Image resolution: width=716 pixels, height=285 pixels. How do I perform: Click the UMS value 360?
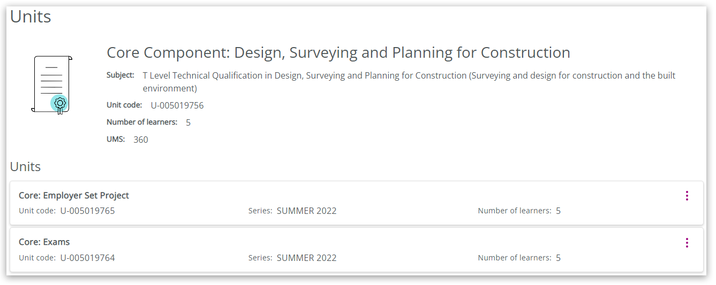(141, 140)
